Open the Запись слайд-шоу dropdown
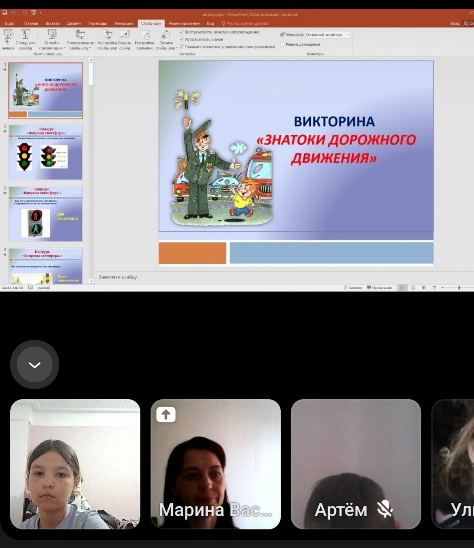 [166, 40]
